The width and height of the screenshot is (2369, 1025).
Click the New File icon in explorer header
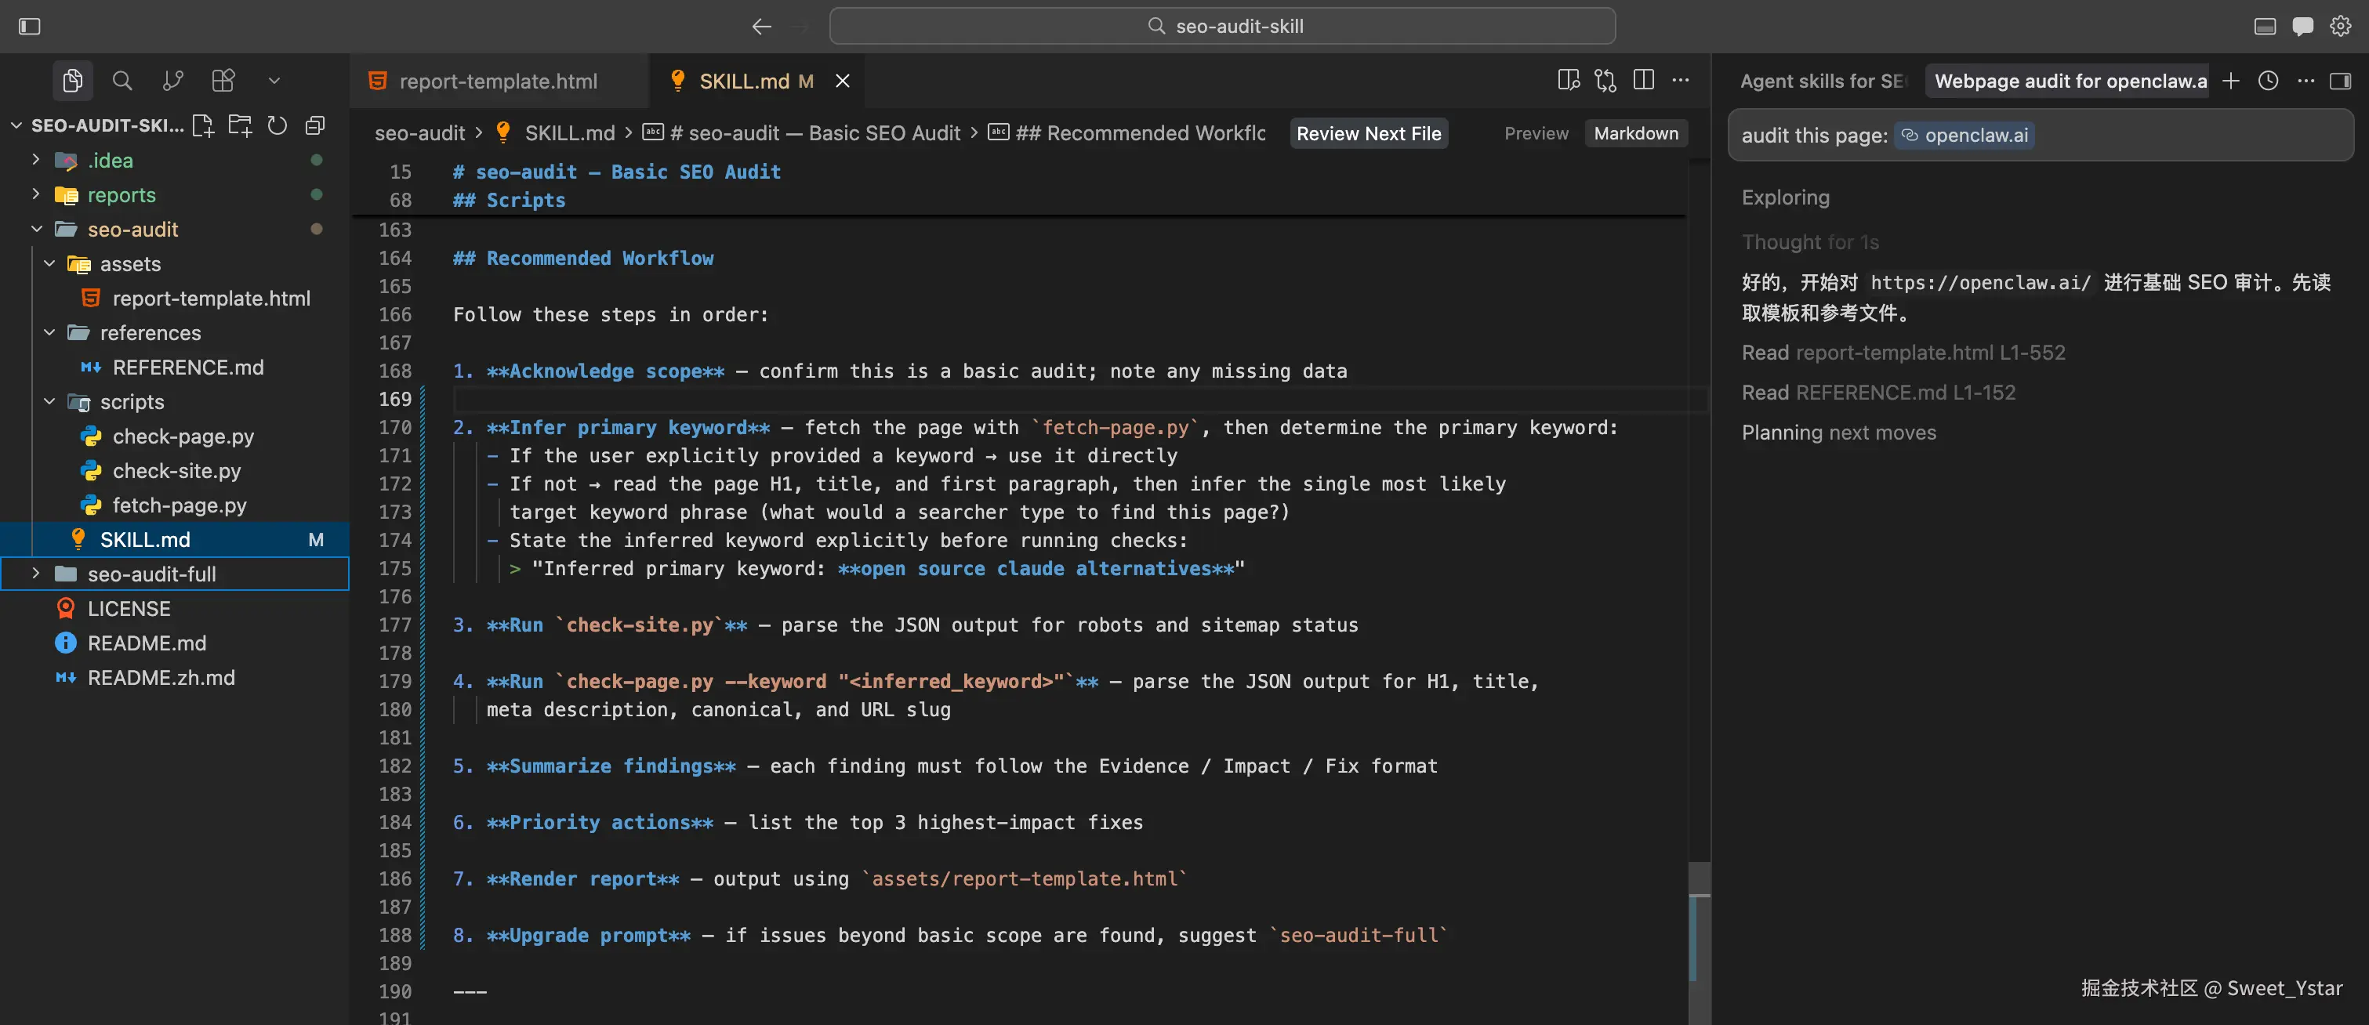203,125
